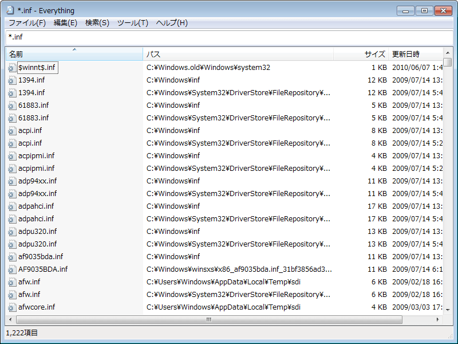
Task: Click the vertical scrollbar thumb
Action: click(x=448, y=62)
